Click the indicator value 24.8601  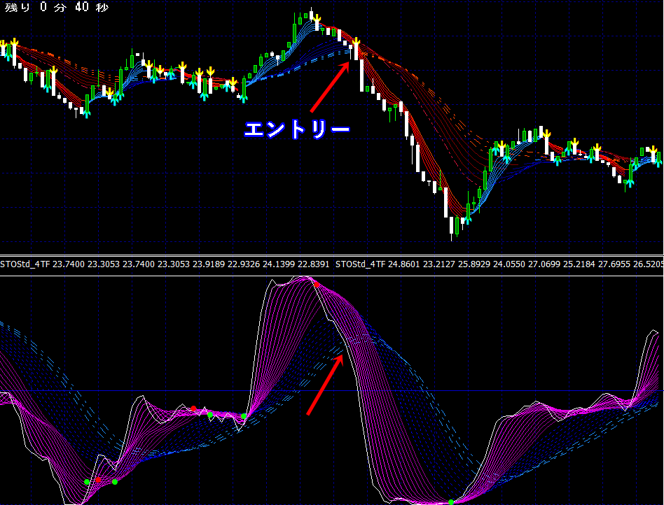tap(404, 264)
